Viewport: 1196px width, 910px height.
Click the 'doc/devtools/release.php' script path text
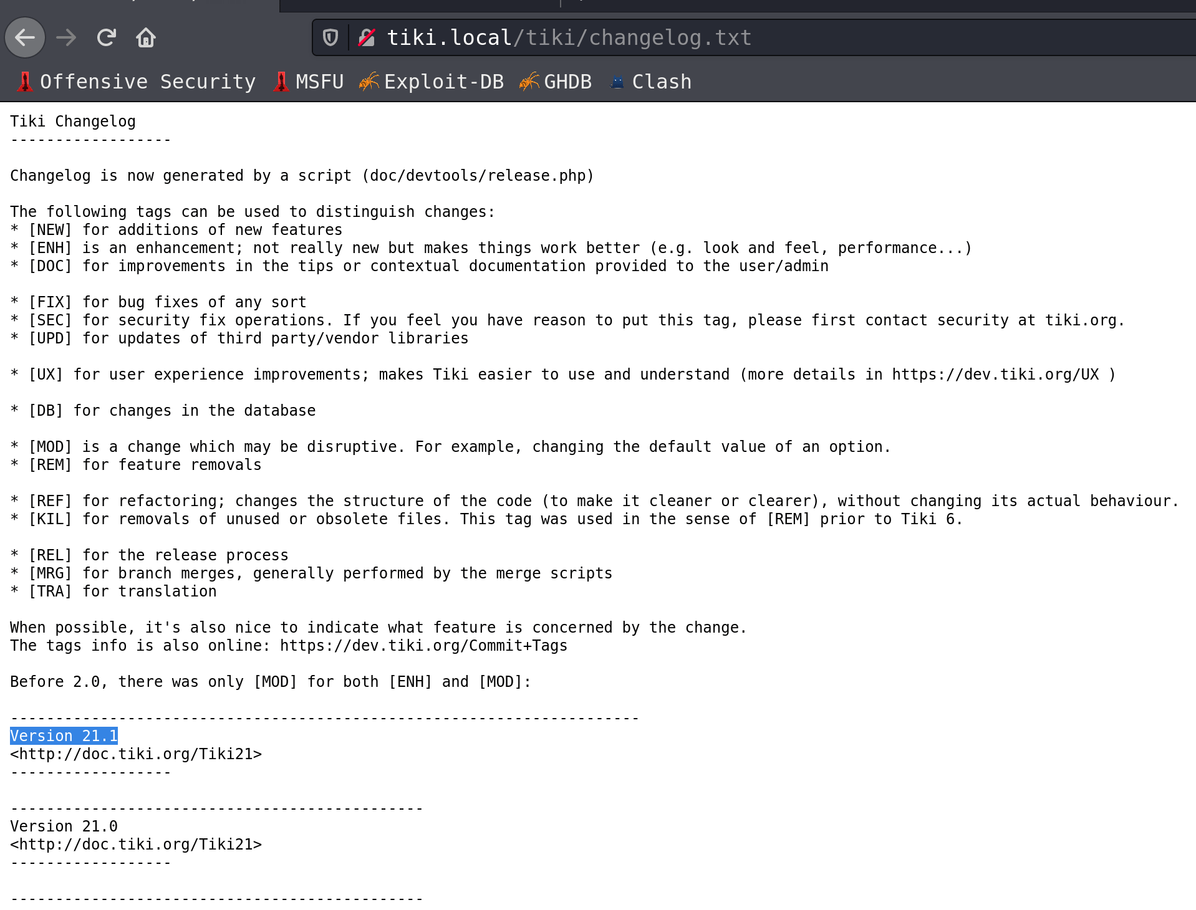pos(478,176)
